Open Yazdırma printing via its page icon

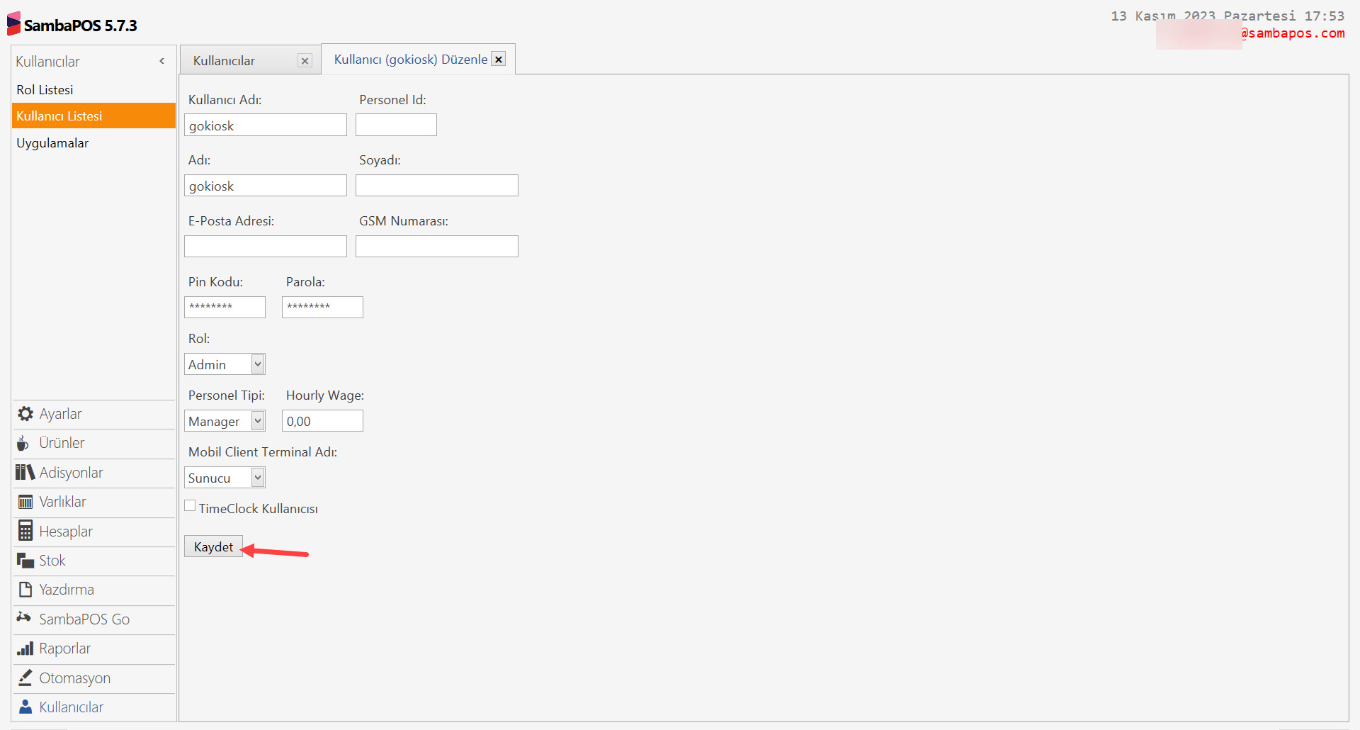click(25, 589)
